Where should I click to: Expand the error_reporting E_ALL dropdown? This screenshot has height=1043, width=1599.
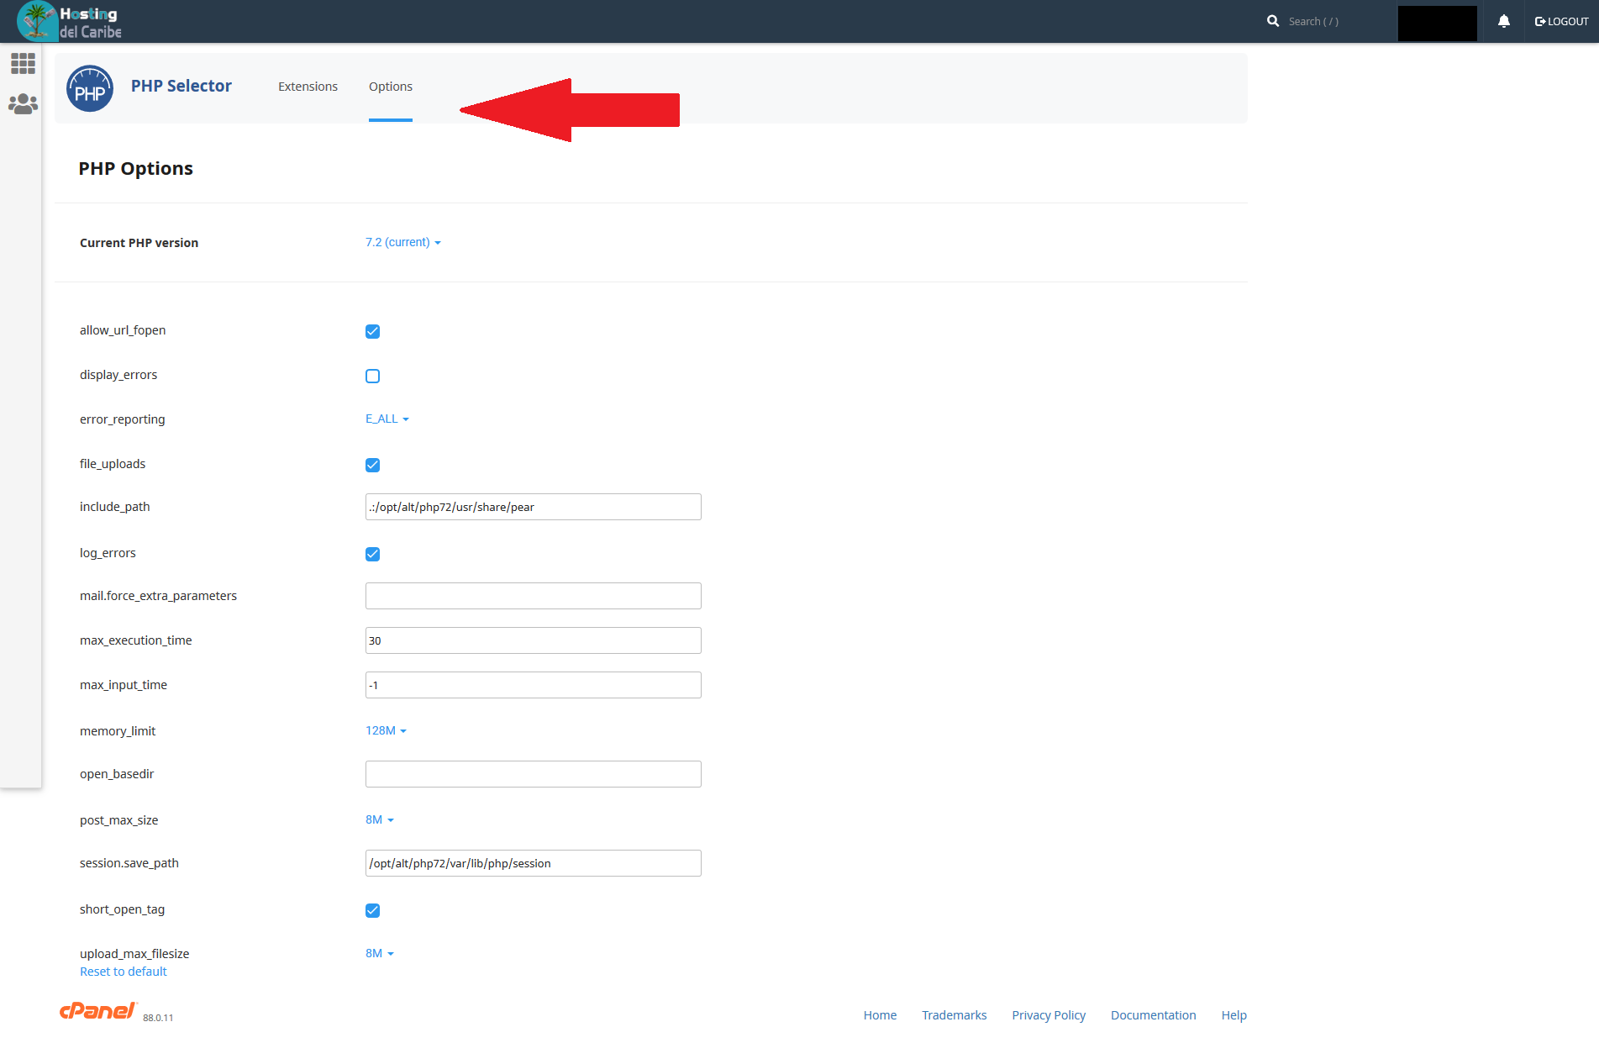point(387,419)
